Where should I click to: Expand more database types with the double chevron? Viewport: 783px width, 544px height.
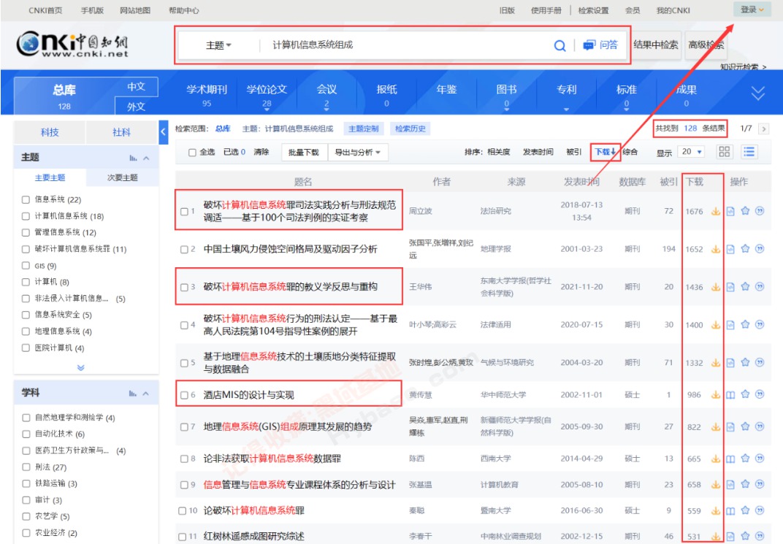[x=757, y=93]
